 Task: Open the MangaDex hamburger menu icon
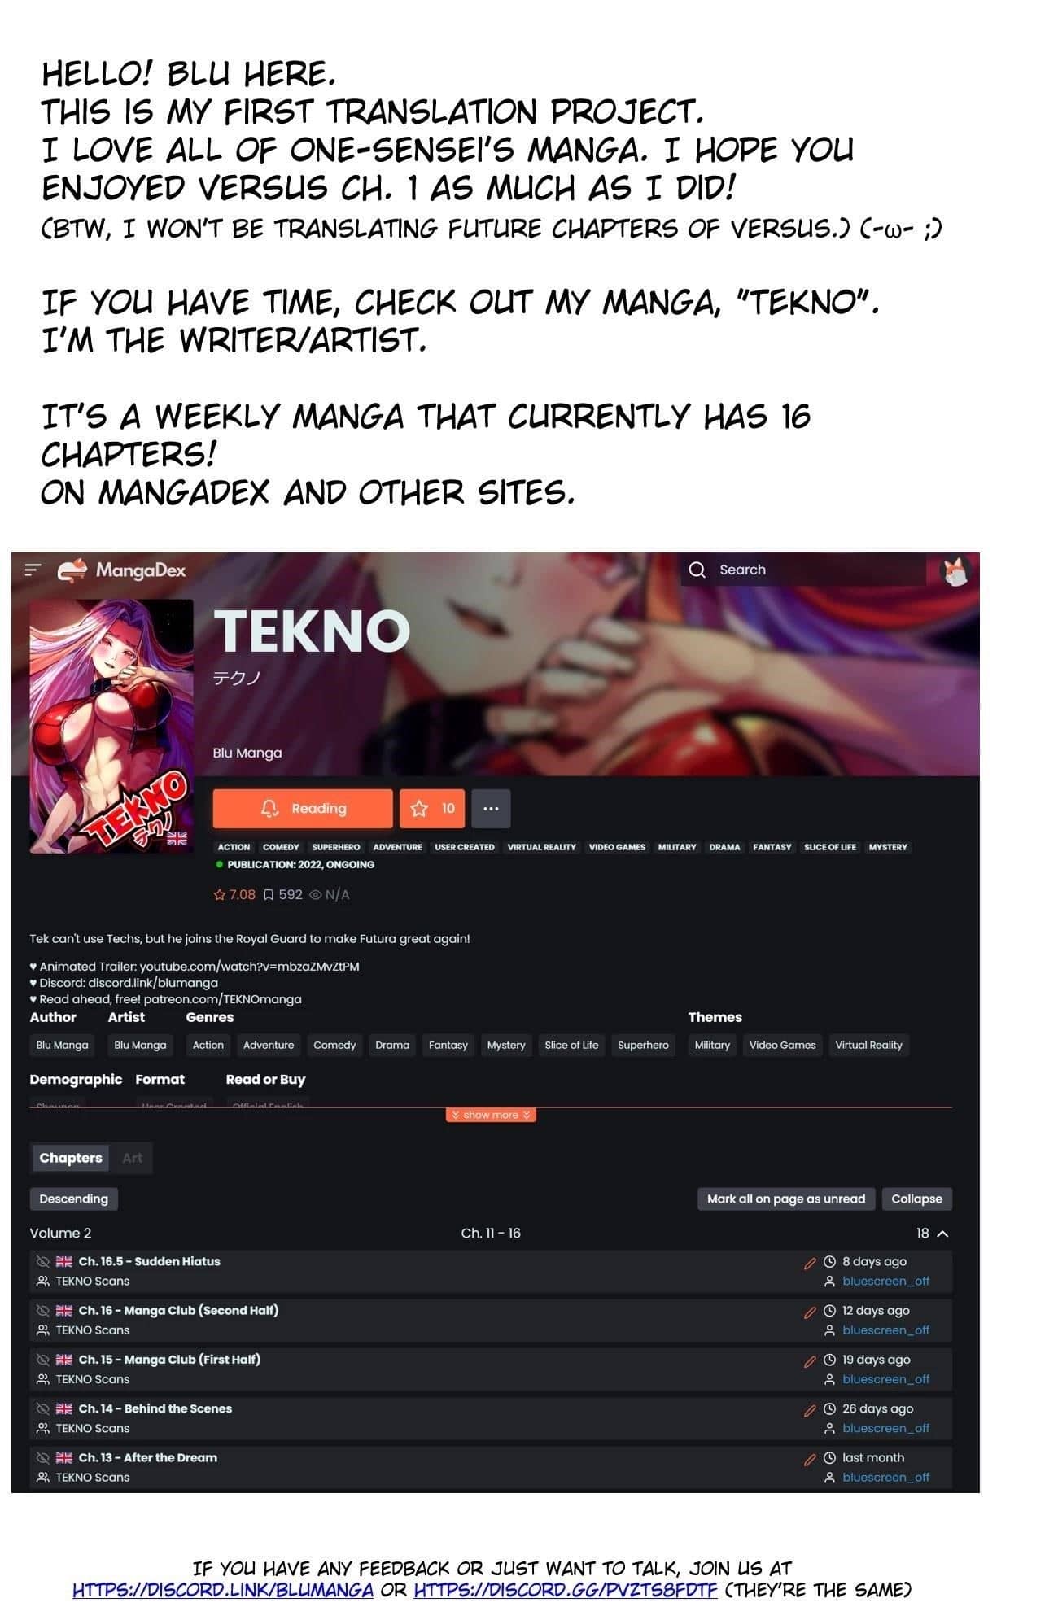[33, 570]
